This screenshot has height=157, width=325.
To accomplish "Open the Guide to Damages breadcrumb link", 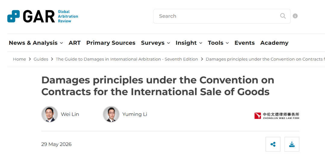I will point(127,59).
